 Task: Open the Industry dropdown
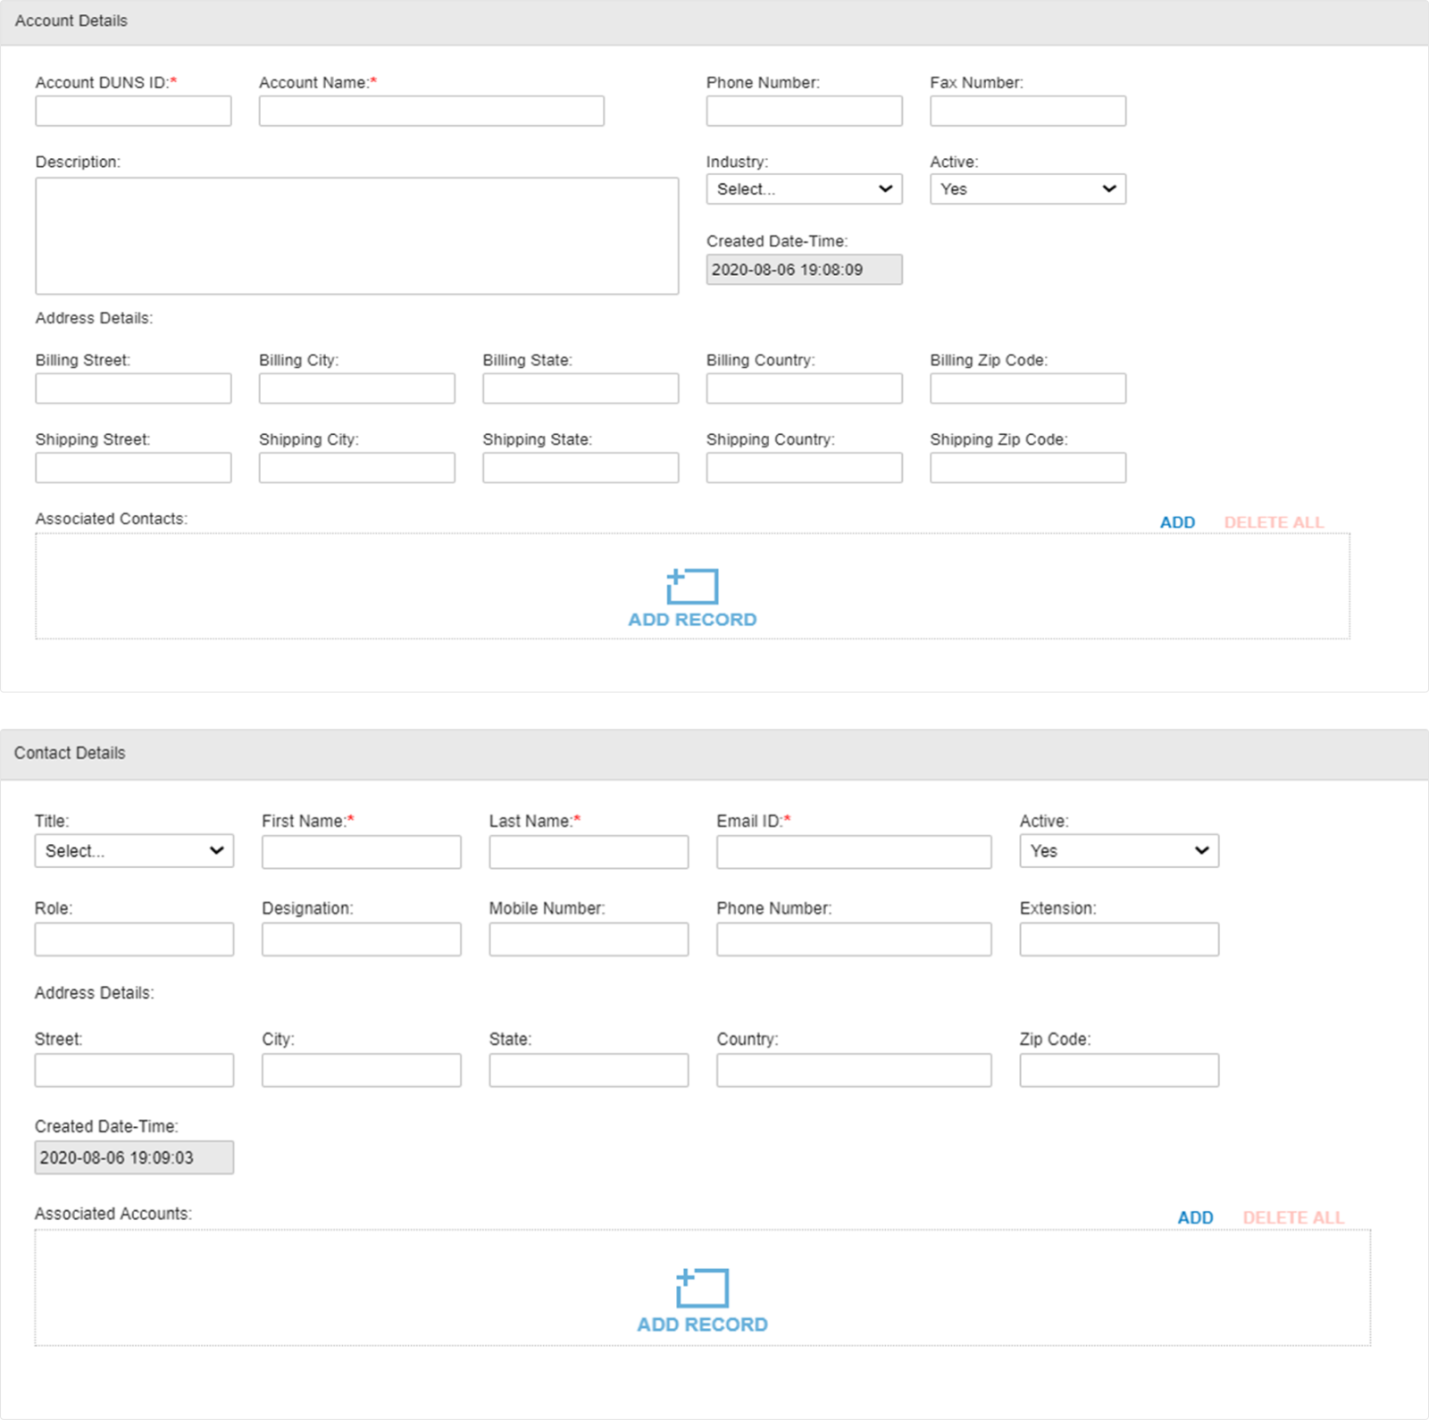(x=803, y=188)
